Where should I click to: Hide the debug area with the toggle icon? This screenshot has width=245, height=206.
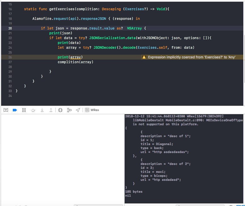(x=6, y=110)
